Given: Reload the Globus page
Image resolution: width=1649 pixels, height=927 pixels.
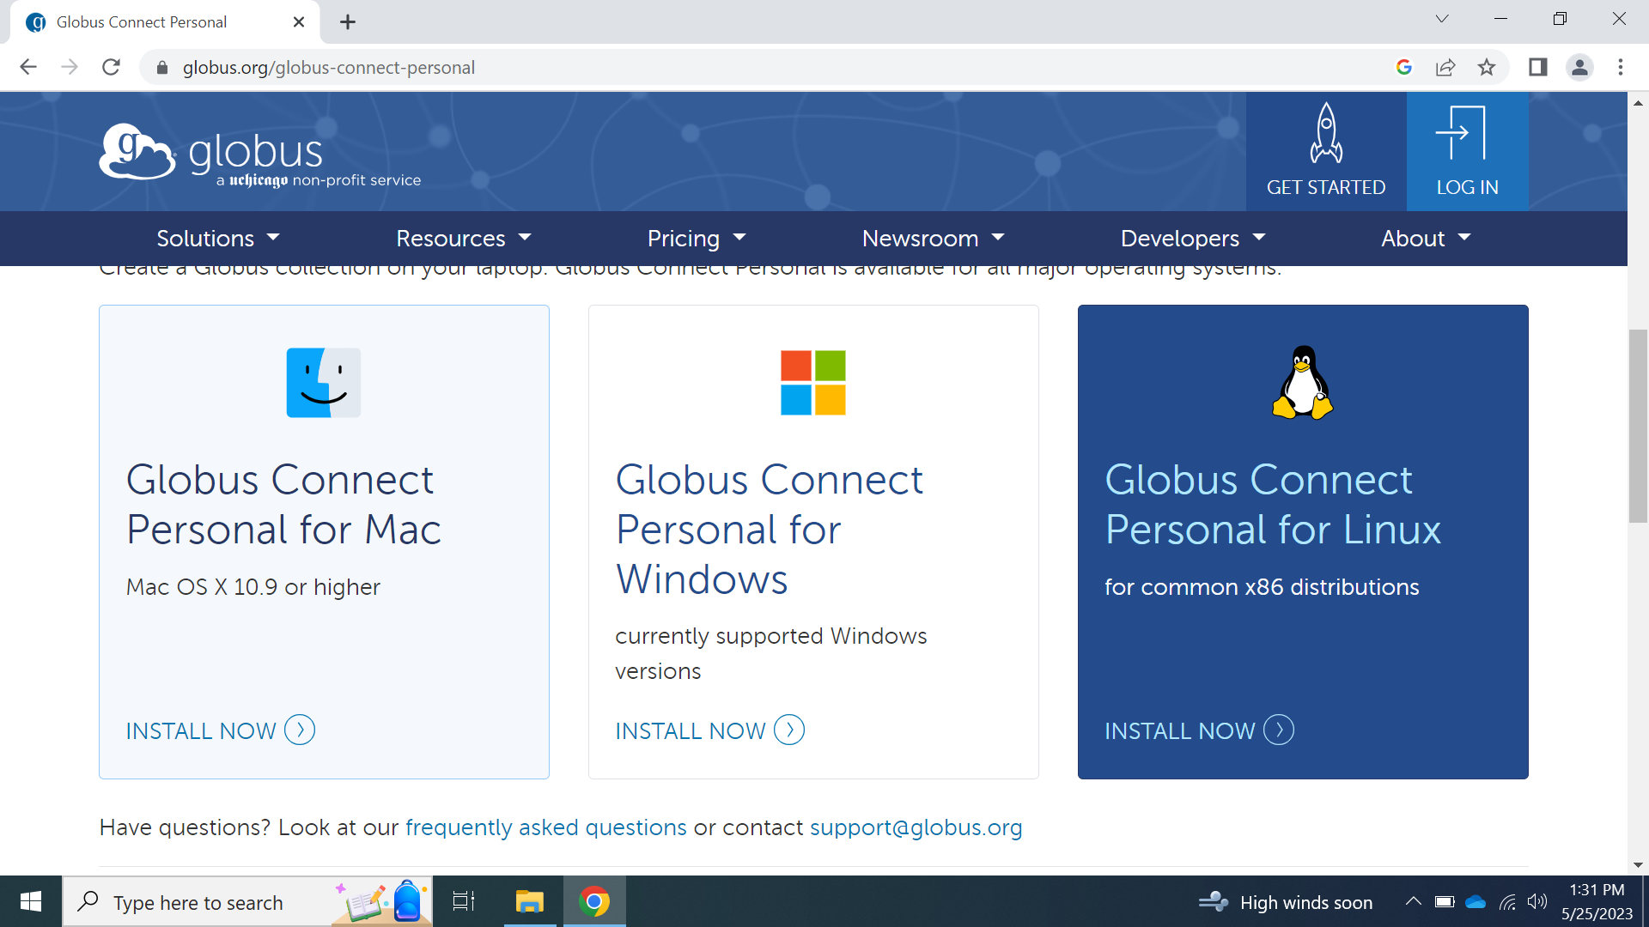Looking at the screenshot, I should point(111,67).
